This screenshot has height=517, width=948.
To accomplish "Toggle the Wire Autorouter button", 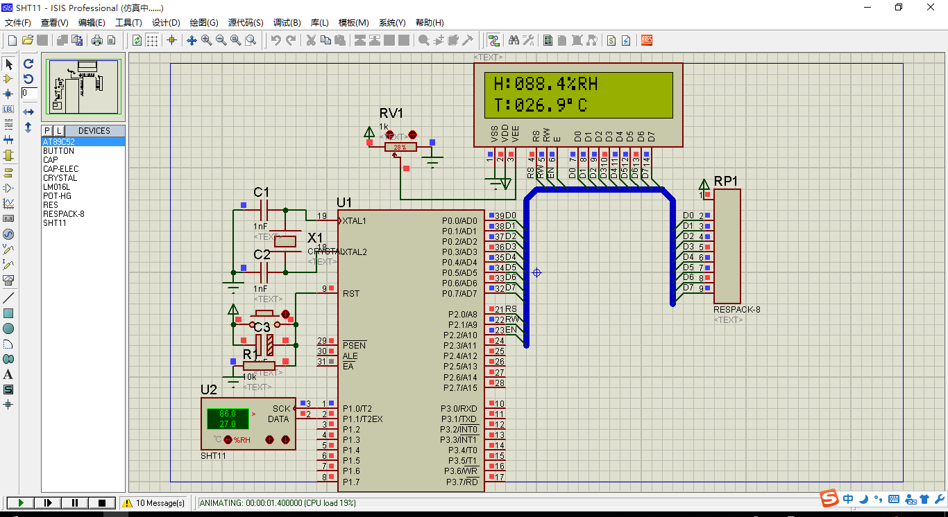I will click(x=493, y=40).
